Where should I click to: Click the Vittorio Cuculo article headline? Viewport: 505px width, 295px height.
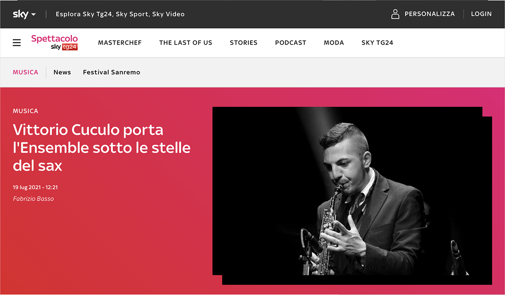coord(102,147)
